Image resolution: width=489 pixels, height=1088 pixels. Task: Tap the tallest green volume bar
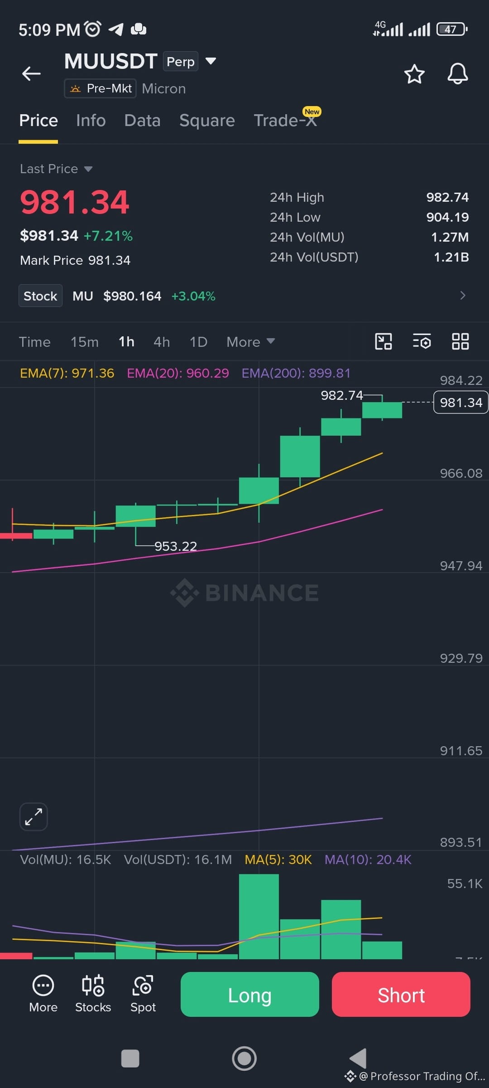coord(259,916)
